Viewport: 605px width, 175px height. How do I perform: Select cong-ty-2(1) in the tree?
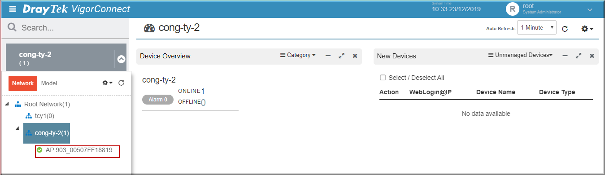[47, 133]
